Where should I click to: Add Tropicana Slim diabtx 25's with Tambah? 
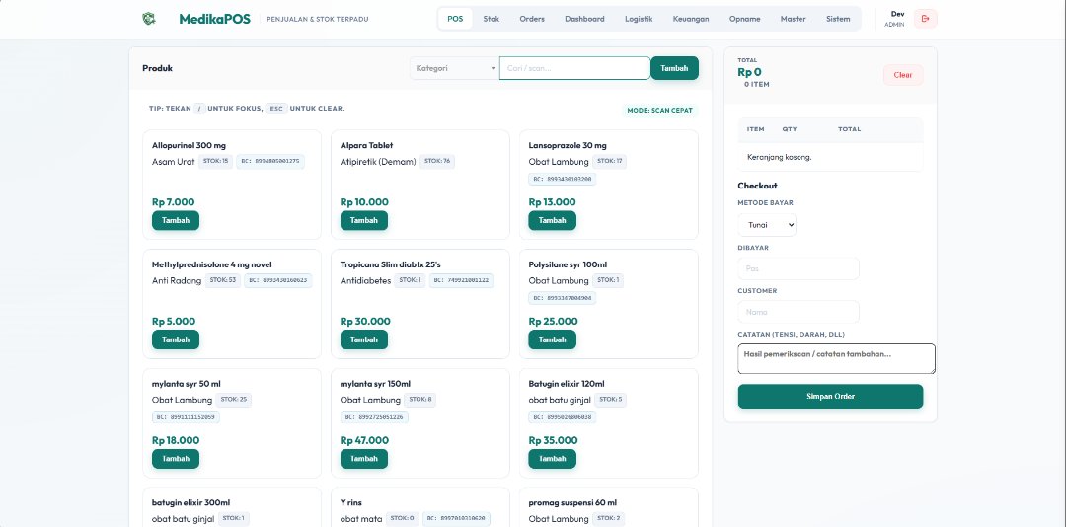[x=363, y=339]
